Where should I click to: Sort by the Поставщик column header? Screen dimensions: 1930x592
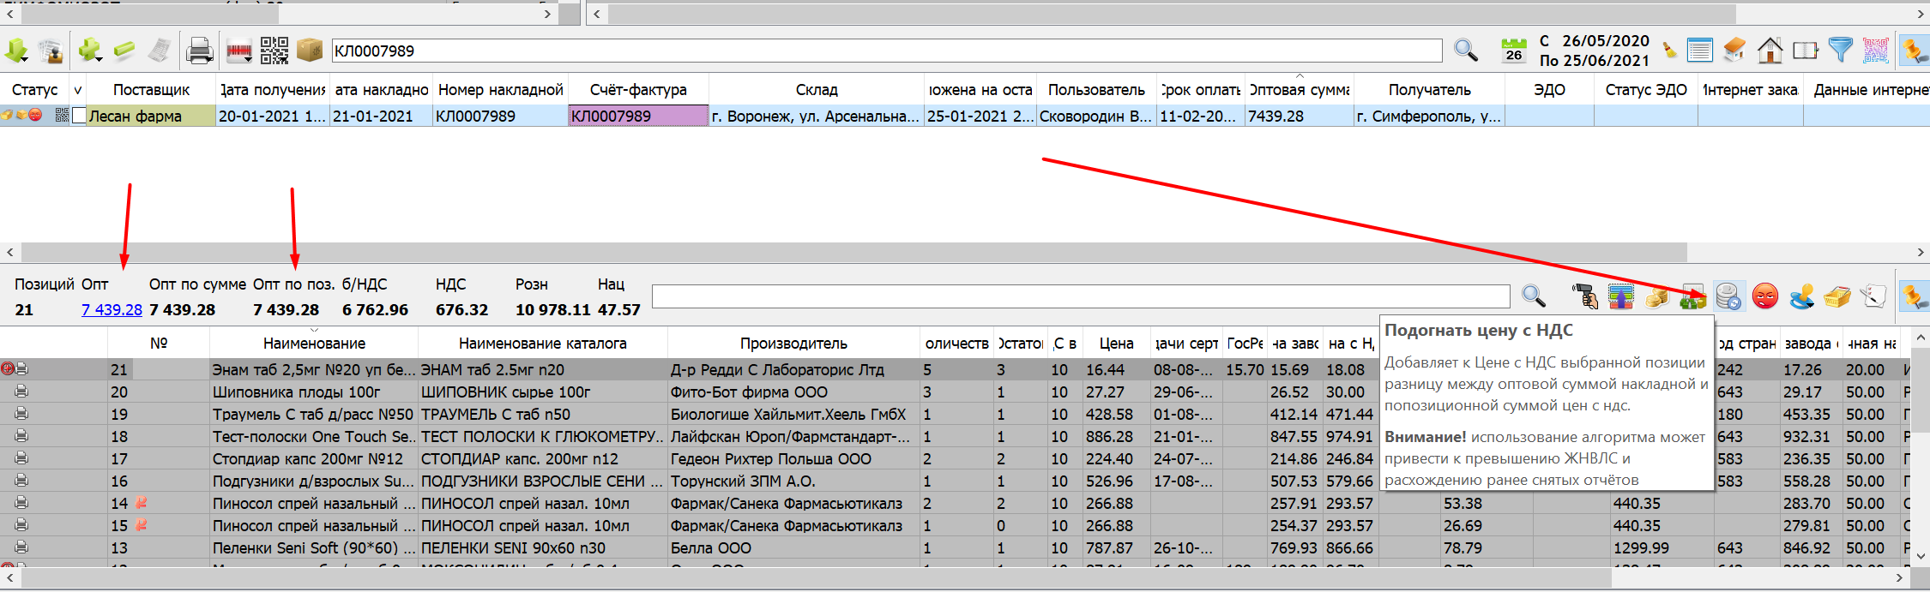point(151,90)
